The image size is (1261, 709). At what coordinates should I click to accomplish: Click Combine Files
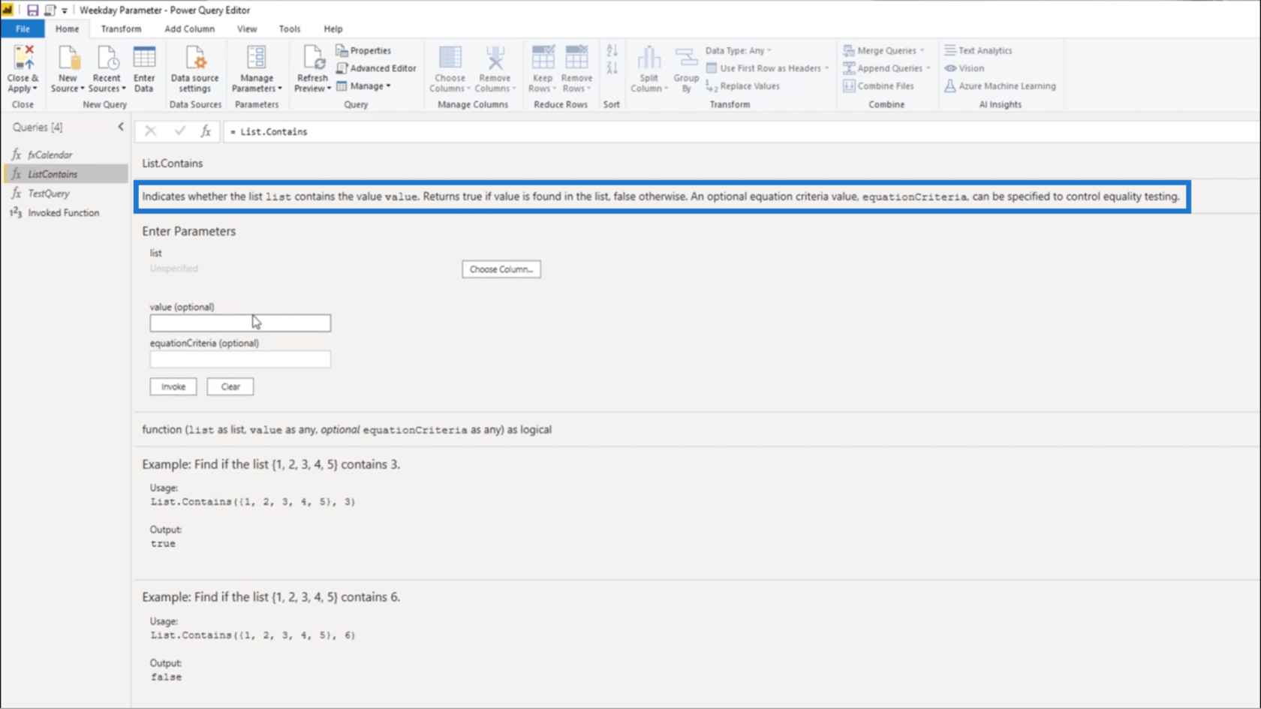click(878, 86)
